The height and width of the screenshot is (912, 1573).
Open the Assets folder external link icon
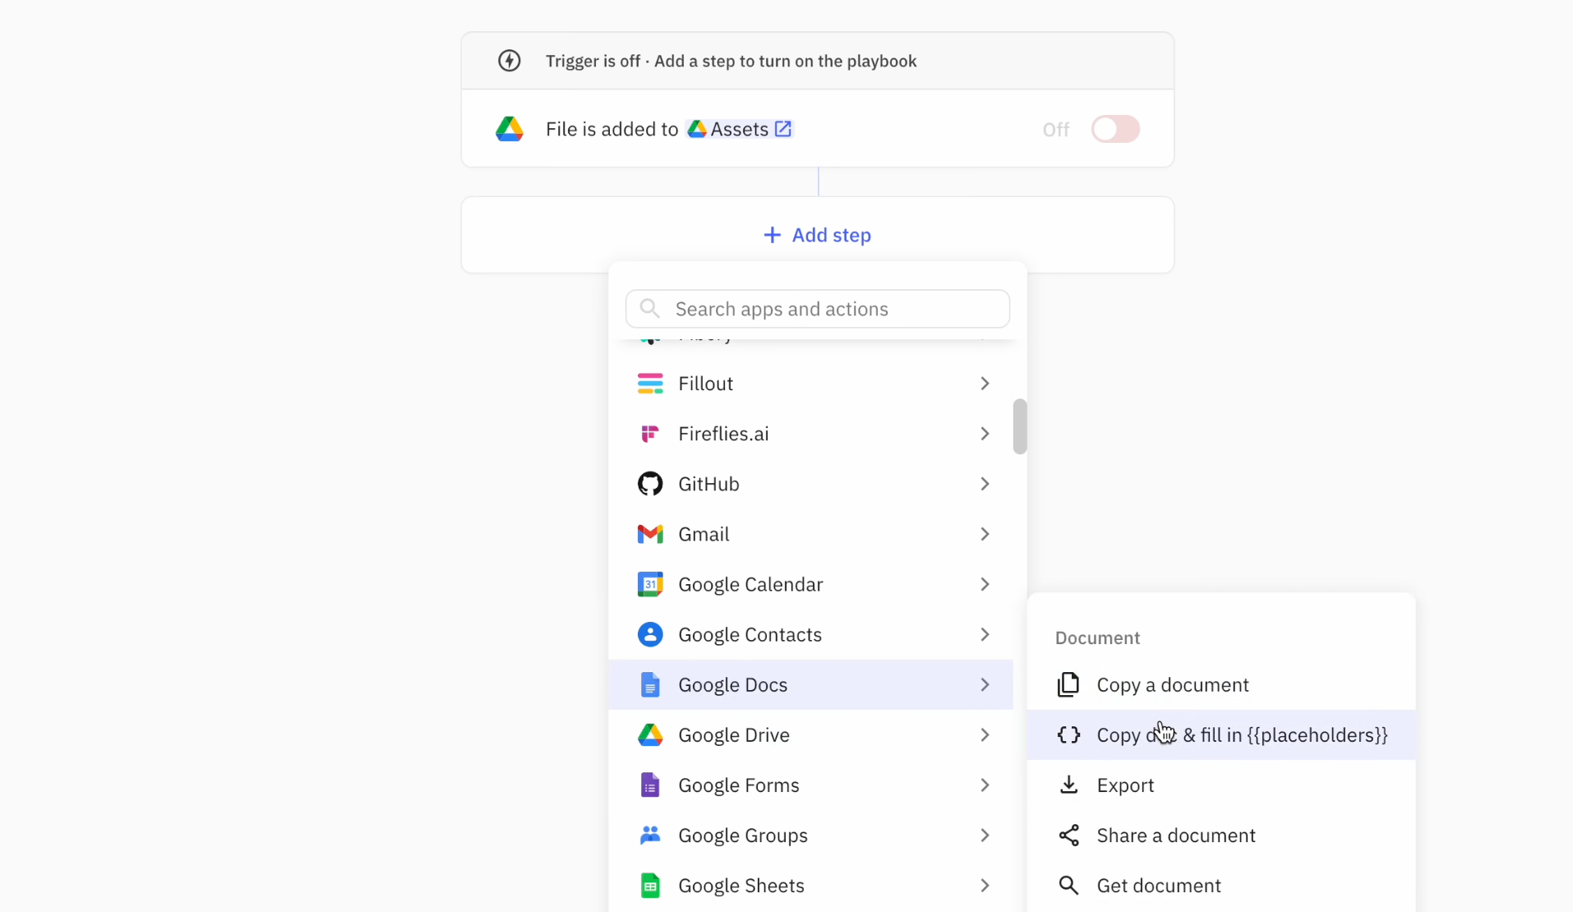point(783,129)
